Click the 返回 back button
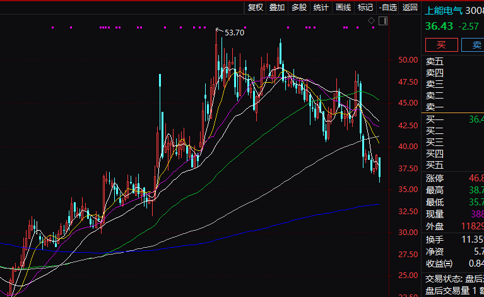Viewport: 484px width, 297px height. [410, 8]
